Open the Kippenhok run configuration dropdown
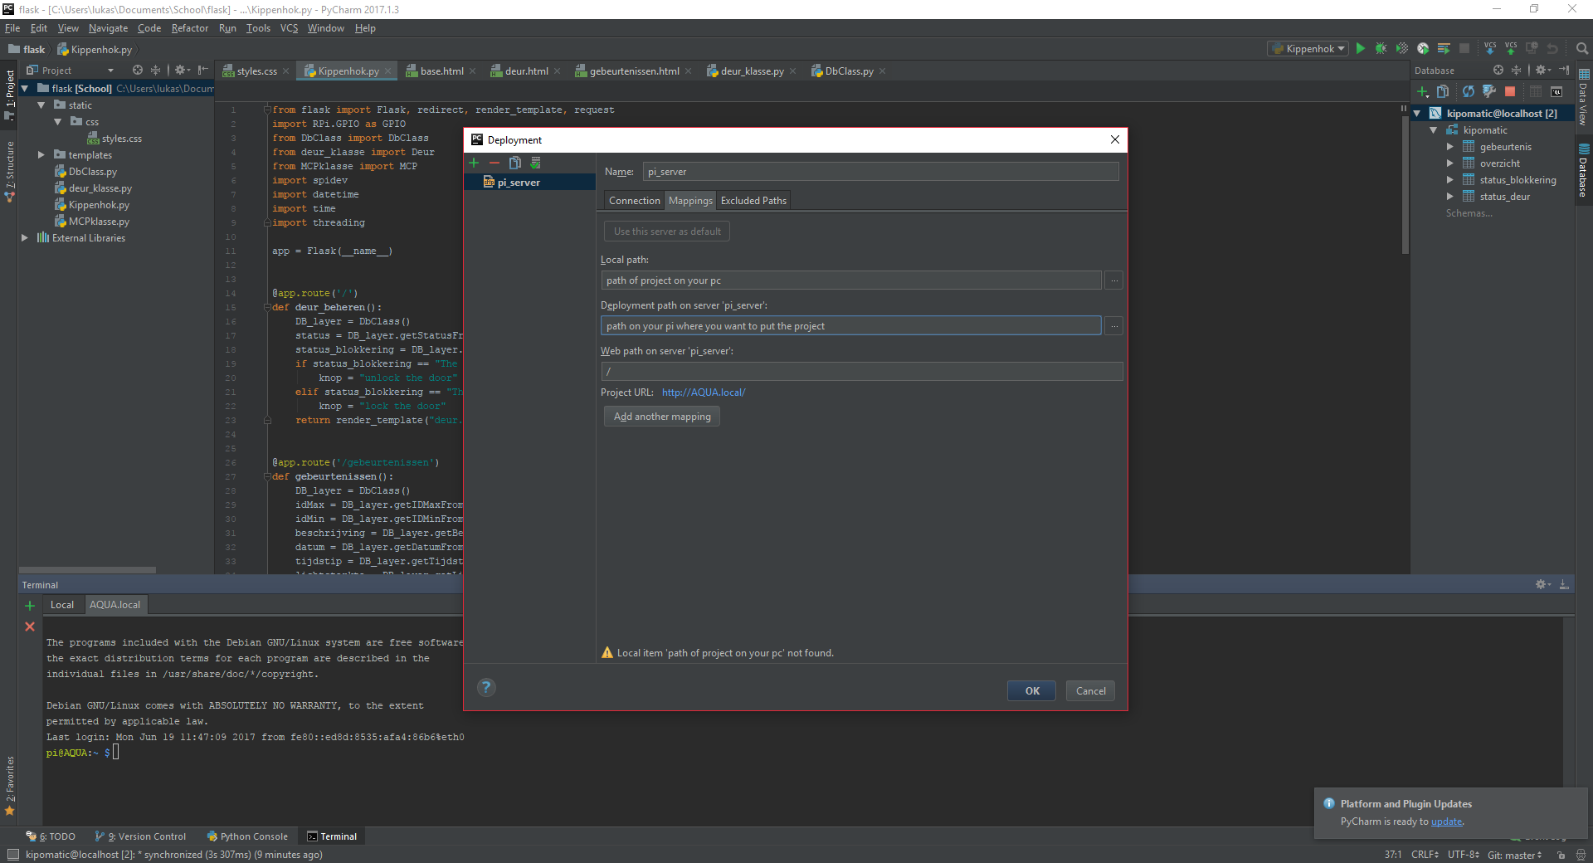 [1309, 49]
